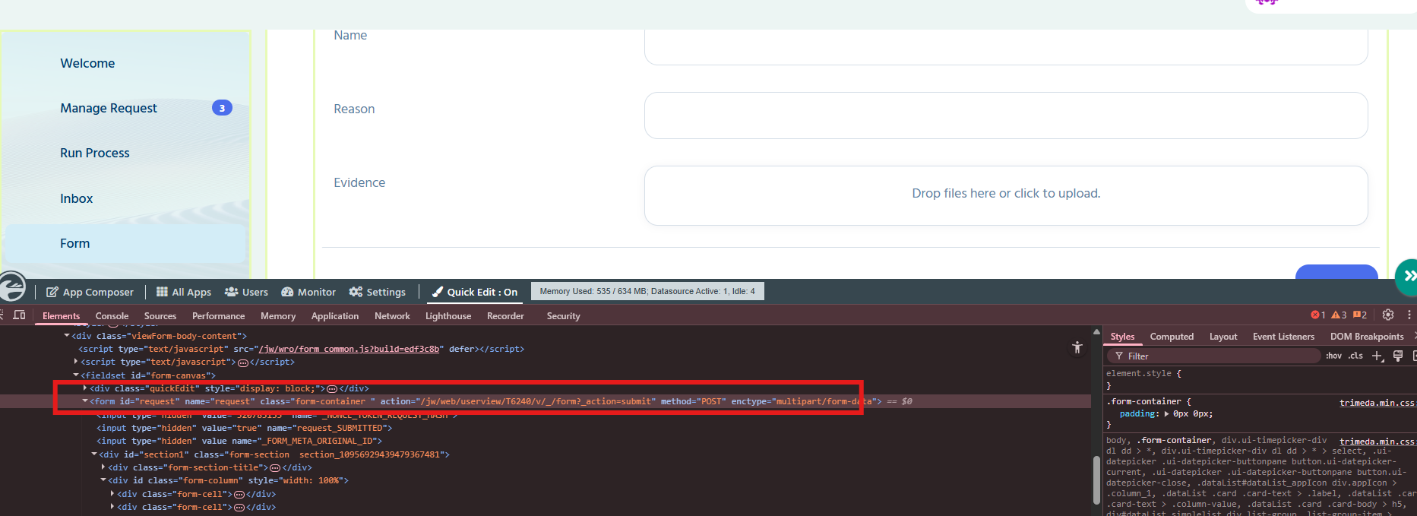Click the Joget logo in the admin bar
Viewport: 1417px width, 516px height.
click(12, 288)
